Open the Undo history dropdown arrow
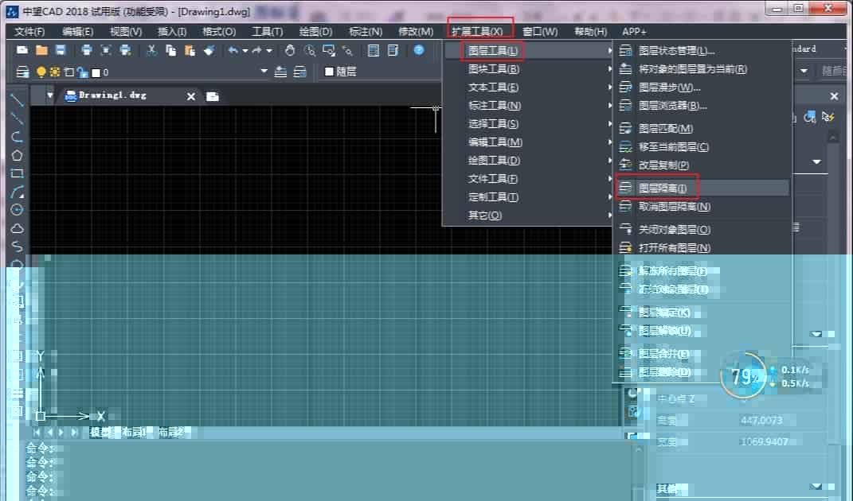 click(x=245, y=51)
